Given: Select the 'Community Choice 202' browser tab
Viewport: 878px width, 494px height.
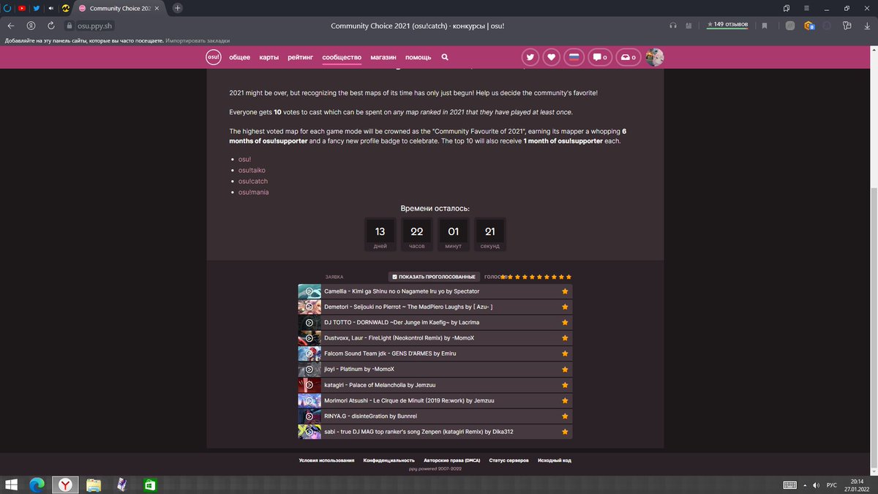Looking at the screenshot, I should pyautogui.click(x=121, y=8).
